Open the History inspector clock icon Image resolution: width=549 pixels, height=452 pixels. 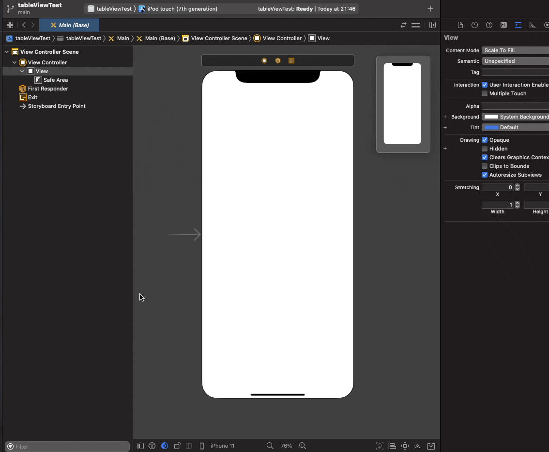tap(474, 25)
